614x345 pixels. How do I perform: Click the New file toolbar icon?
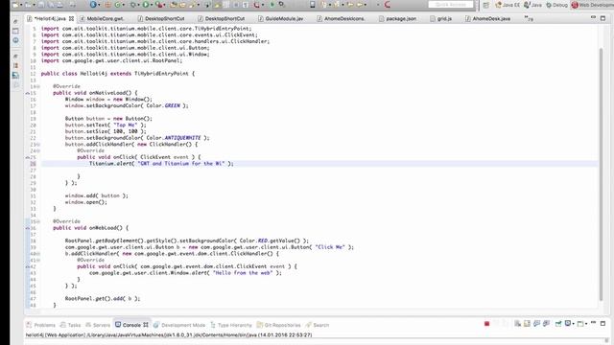click(x=15, y=5)
